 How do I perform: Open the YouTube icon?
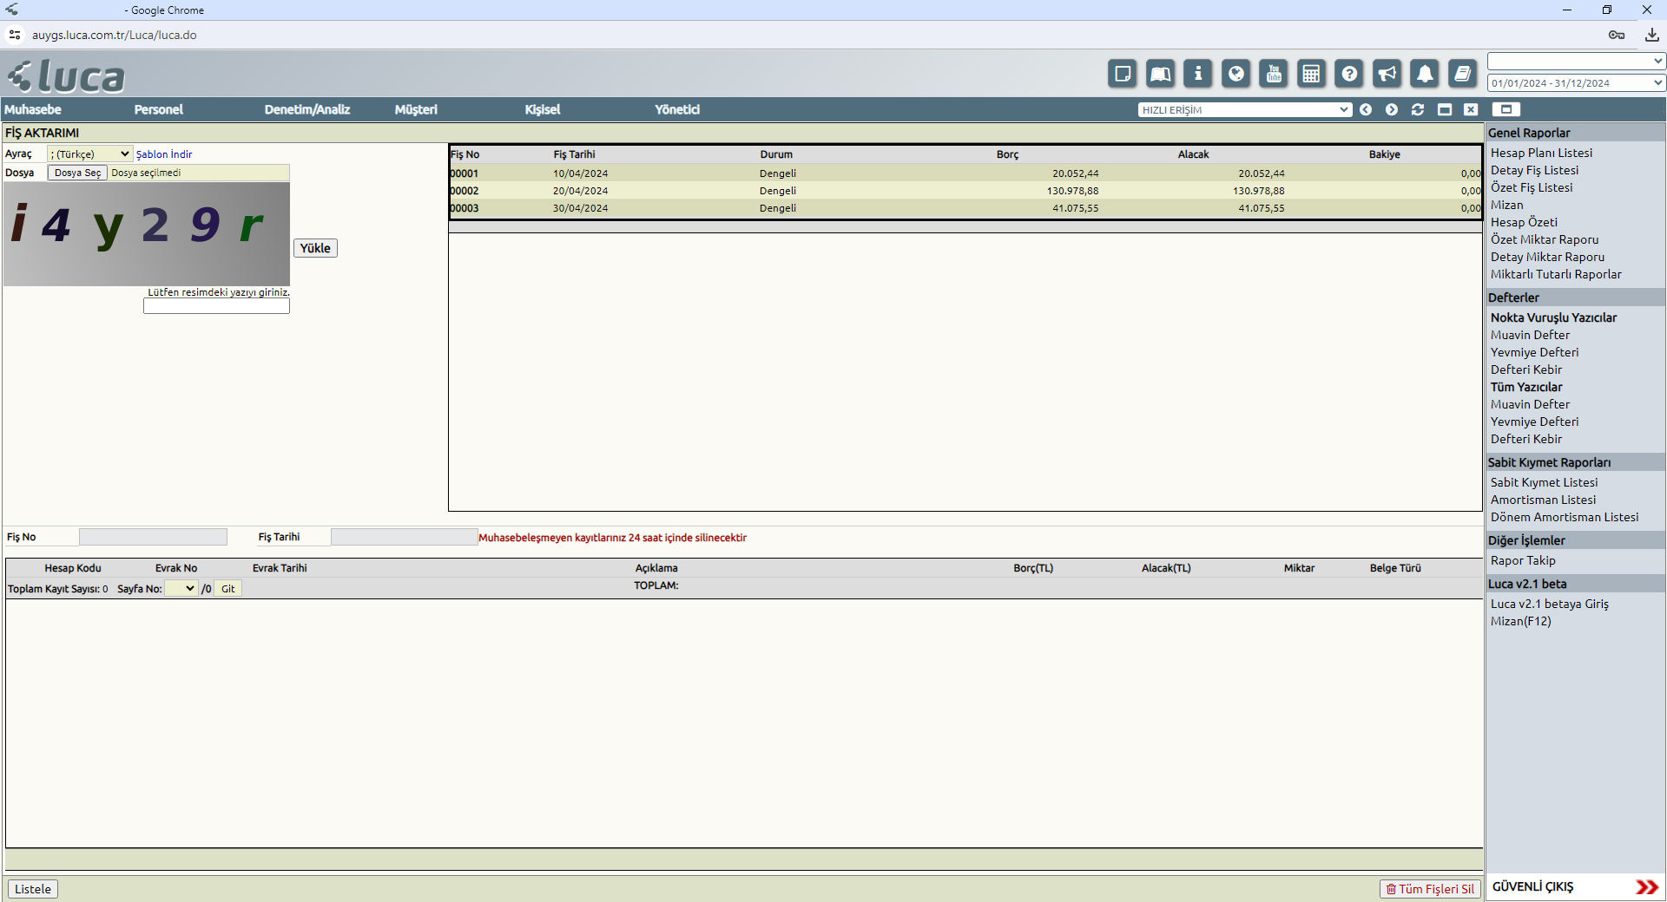[x=1274, y=74]
